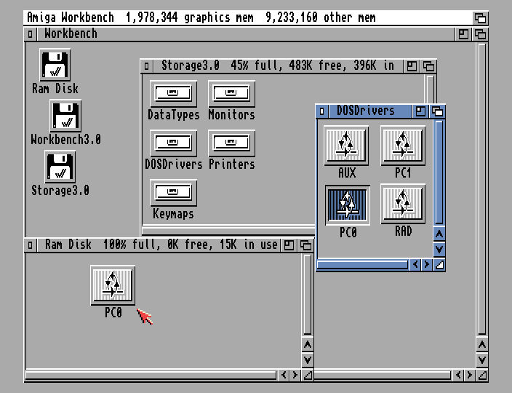The width and height of the screenshot is (512, 393).
Task: Select the Storage3.0 disk icon in Workbench window
Action: click(60, 167)
